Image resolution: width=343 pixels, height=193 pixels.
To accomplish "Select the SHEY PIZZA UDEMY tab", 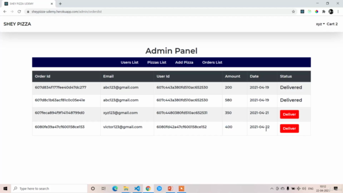I will (28, 4).
